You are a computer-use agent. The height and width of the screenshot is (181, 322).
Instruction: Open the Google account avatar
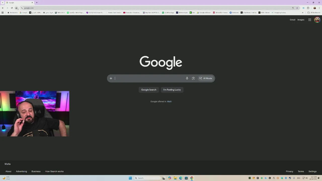point(317,20)
